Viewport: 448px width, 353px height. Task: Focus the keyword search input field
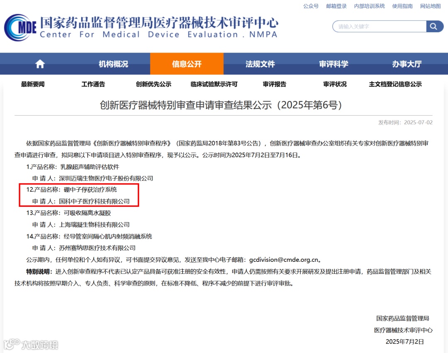[380, 27]
